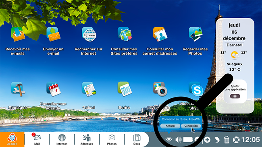Click the plus button to add application
The width and height of the screenshot is (262, 147).
(235, 96)
